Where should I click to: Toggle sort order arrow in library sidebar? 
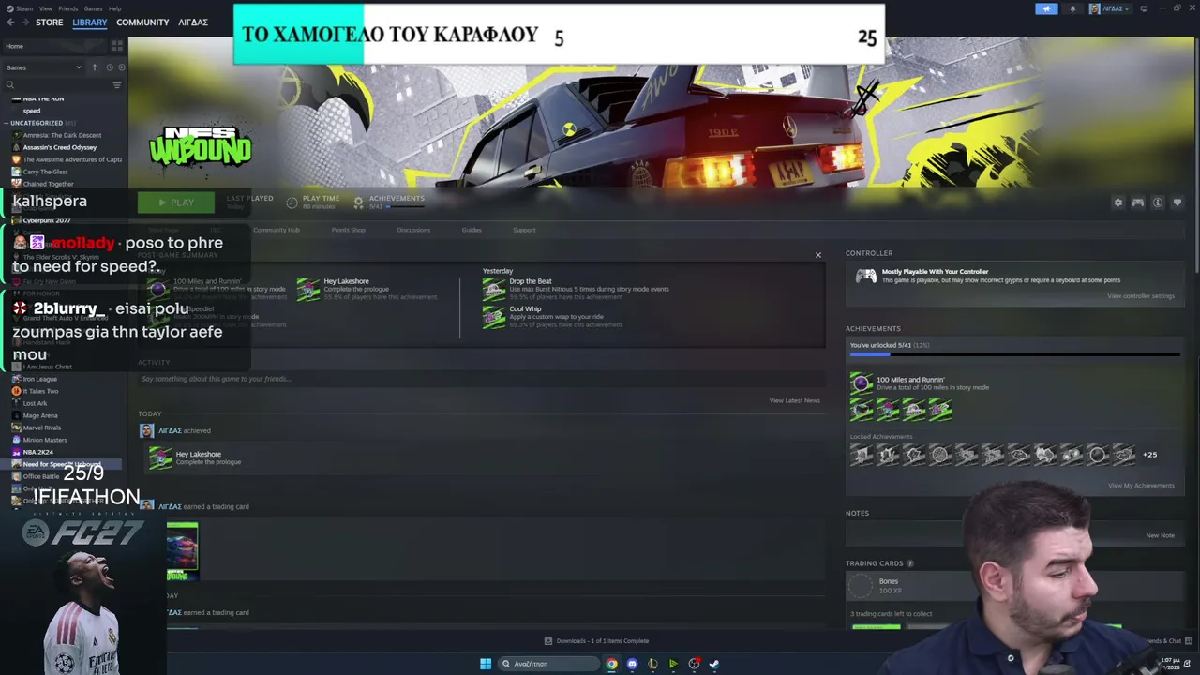tap(95, 67)
